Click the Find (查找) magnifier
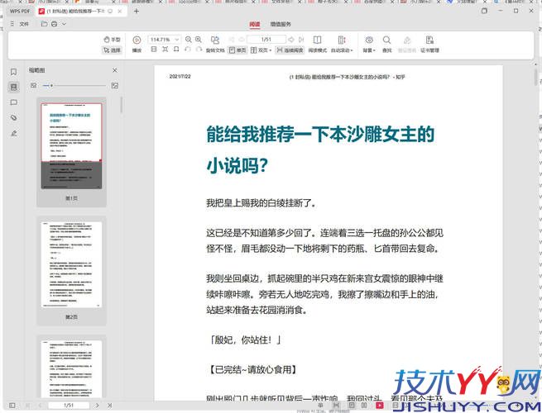The width and height of the screenshot is (542, 413). [386, 44]
